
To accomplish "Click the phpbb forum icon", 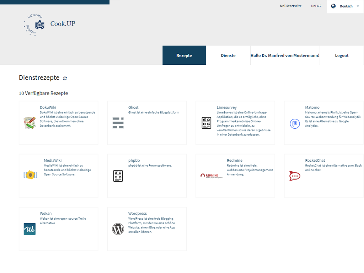I will tap(118, 176).
